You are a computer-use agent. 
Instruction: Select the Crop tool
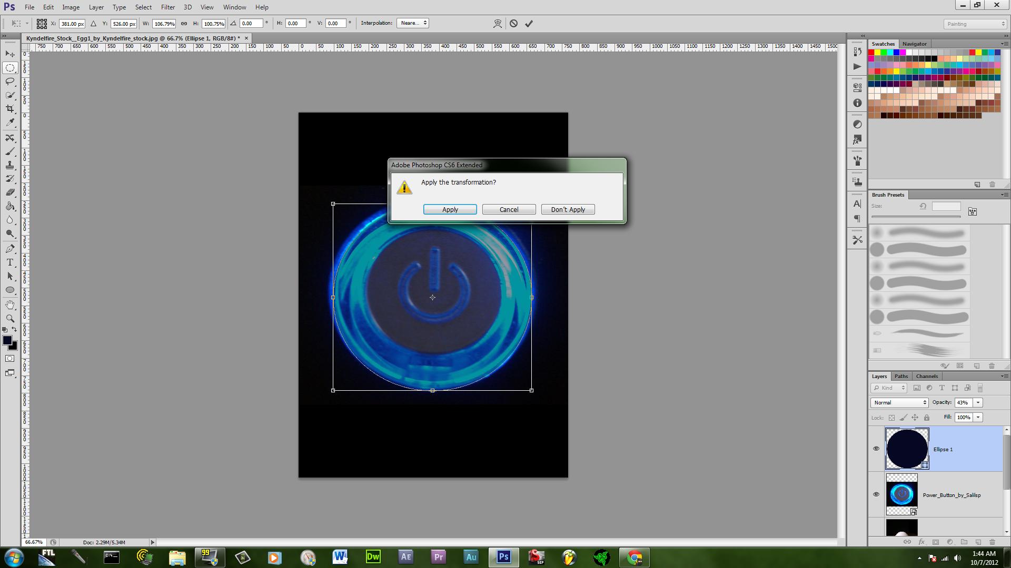[10, 108]
